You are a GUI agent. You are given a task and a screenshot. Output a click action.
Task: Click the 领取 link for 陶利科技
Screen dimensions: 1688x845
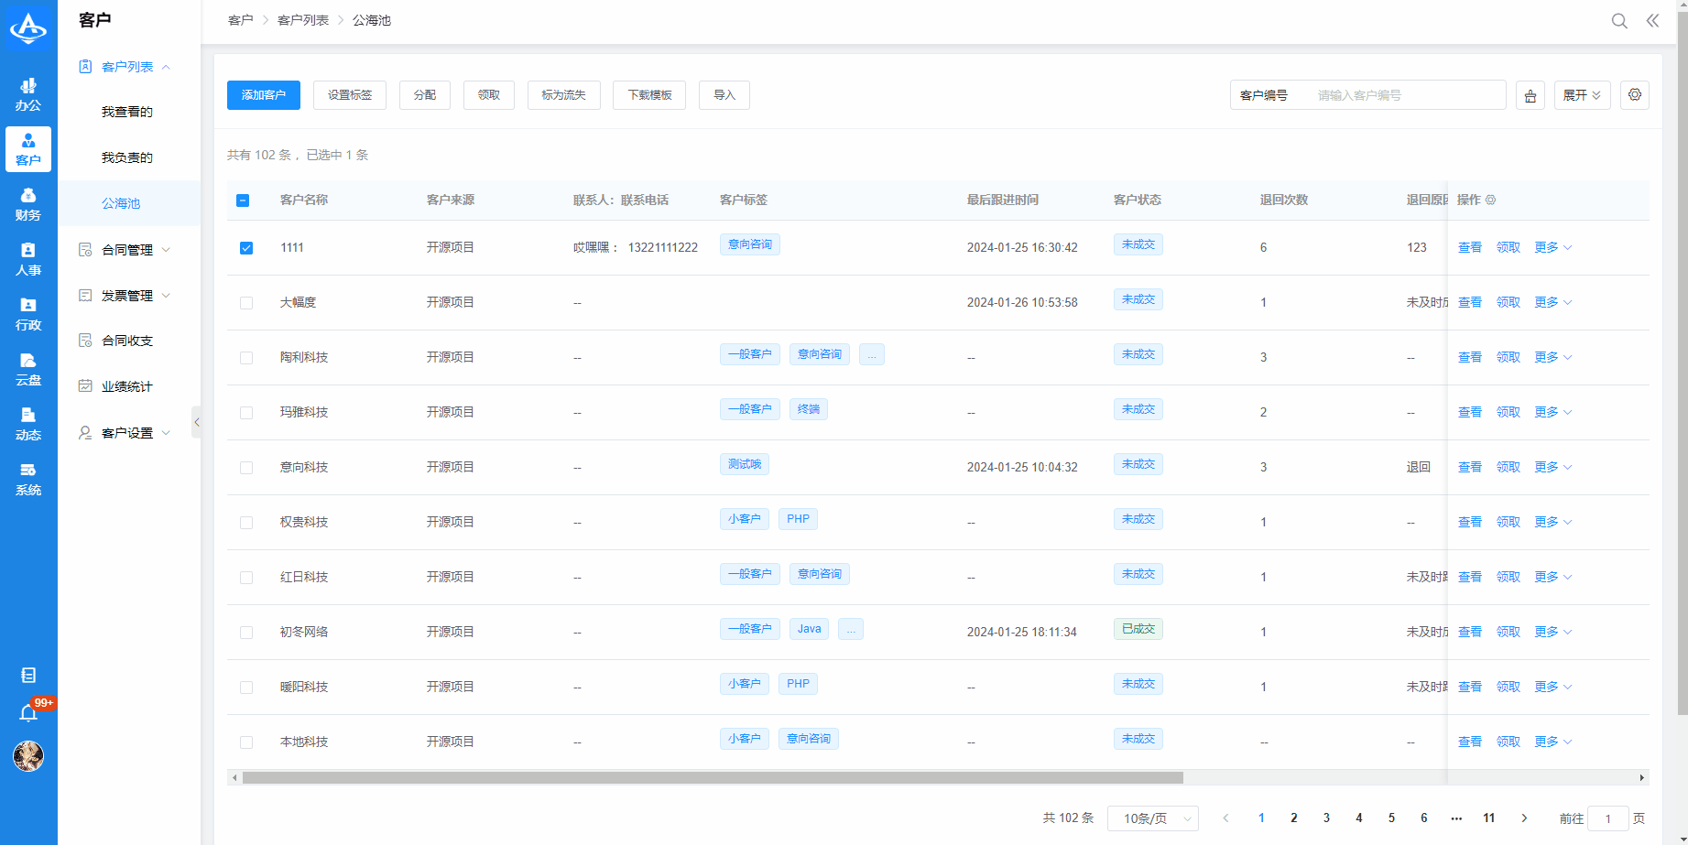pos(1508,357)
